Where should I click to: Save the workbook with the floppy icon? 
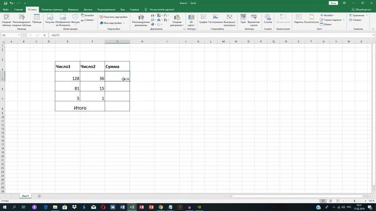tap(5, 3)
